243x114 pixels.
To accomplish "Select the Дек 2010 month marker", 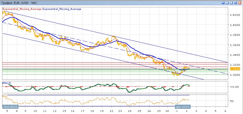I will (183, 107).
